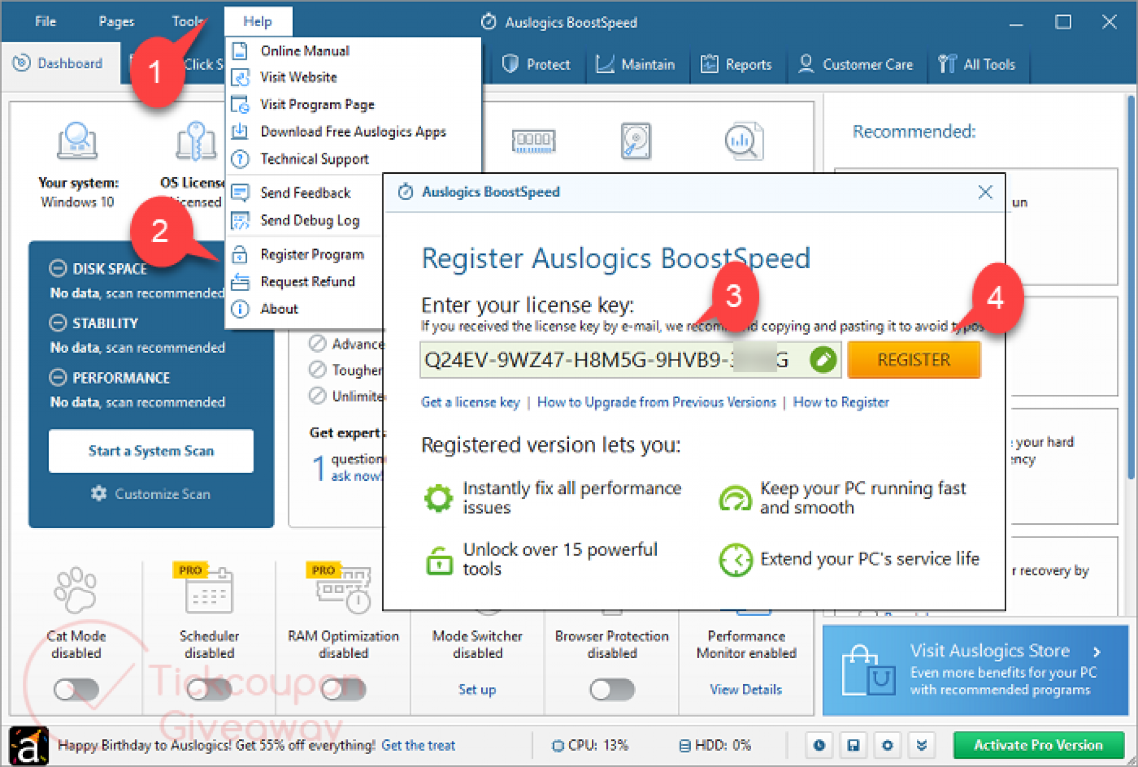This screenshot has width=1138, height=767.
Task: Select Register Program from Help menu
Action: click(312, 254)
